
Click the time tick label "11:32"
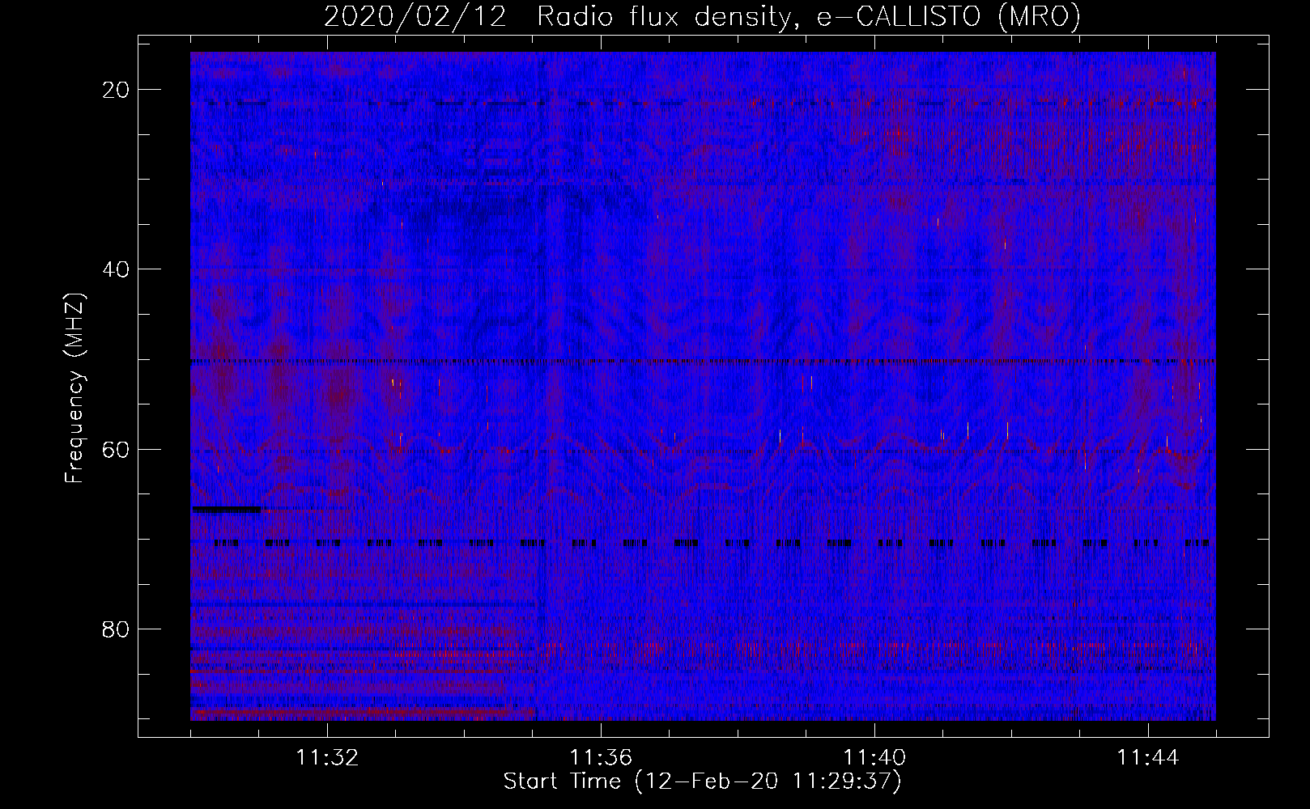click(327, 758)
